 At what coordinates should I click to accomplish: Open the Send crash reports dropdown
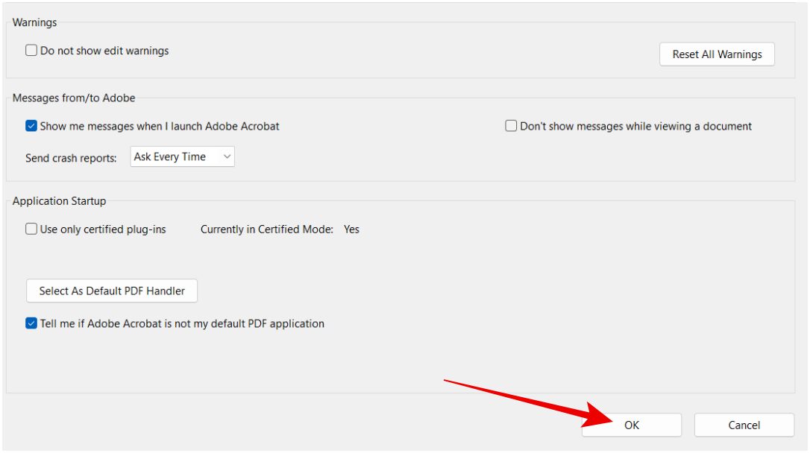pos(181,156)
